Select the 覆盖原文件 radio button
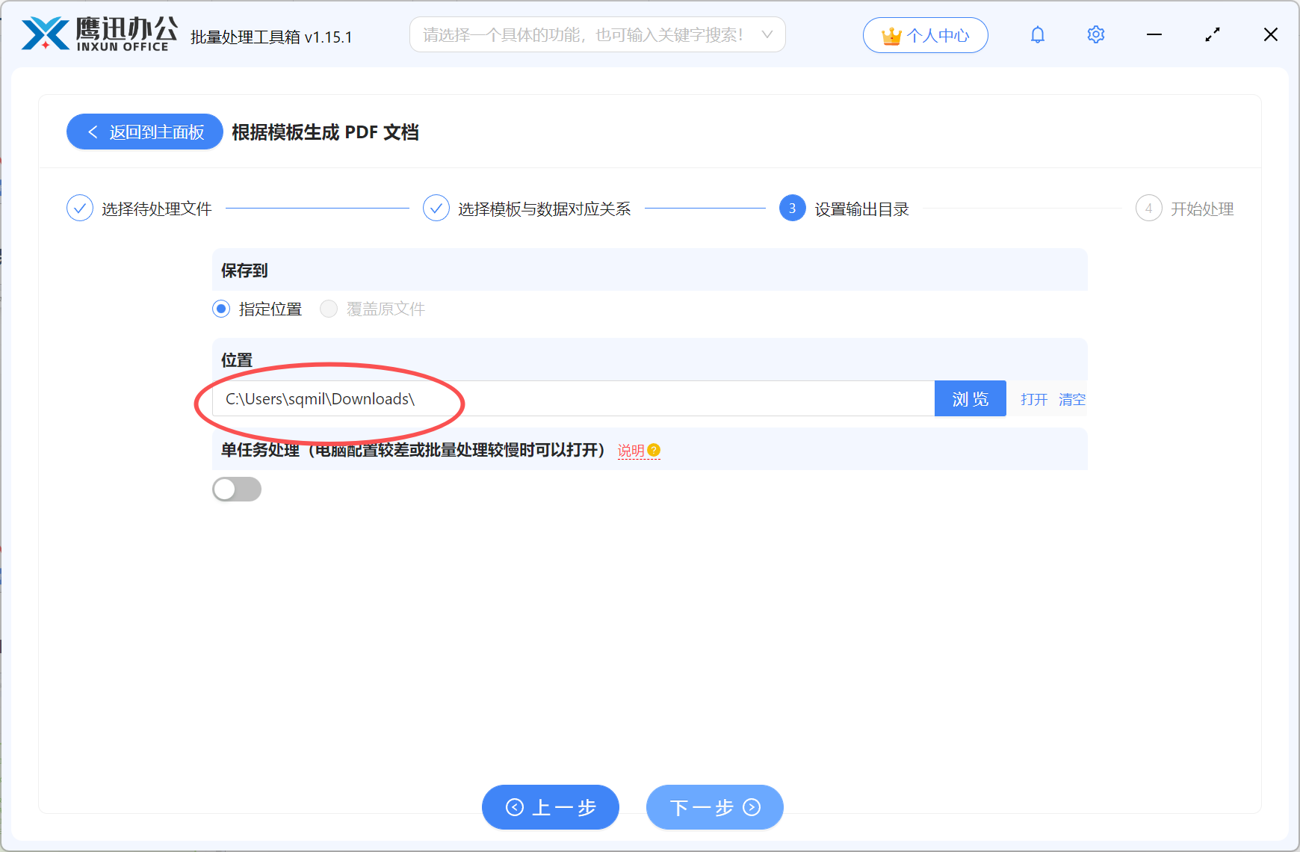This screenshot has width=1300, height=852. tap(328, 309)
